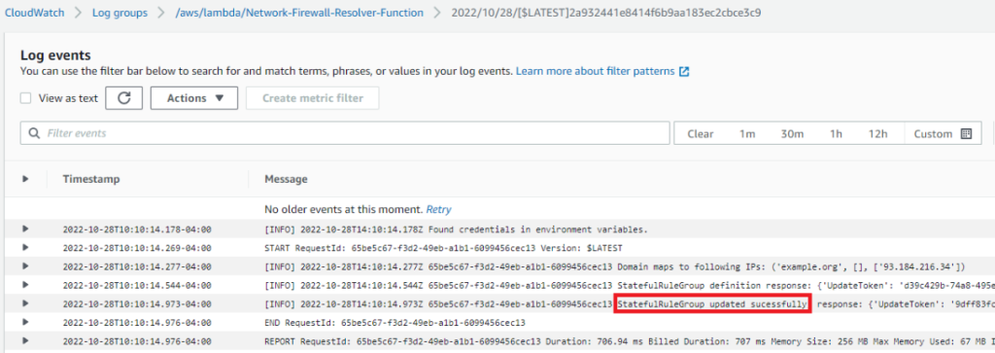Click into the Filter events search field
The height and width of the screenshot is (353, 995).
click(345, 133)
